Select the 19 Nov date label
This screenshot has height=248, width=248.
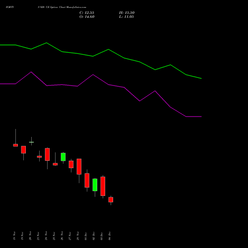22,236
